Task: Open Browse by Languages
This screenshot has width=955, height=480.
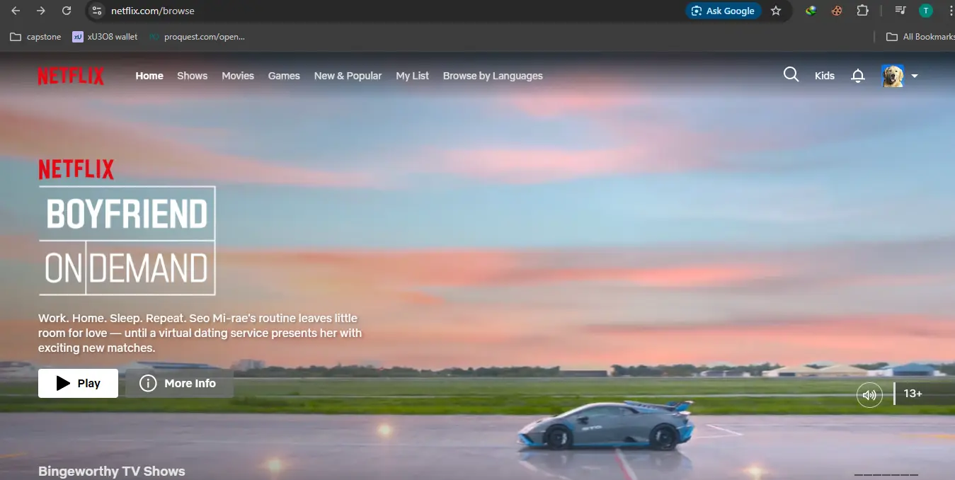Action: (x=493, y=76)
